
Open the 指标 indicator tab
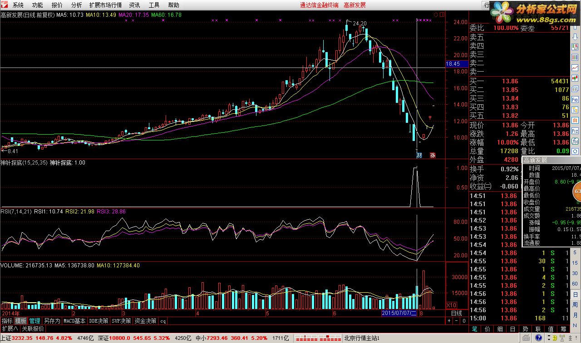[x=7, y=321]
